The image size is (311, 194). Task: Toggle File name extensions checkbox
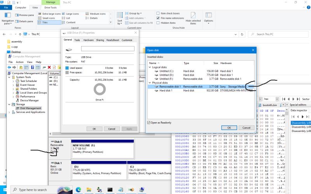(158, 18)
